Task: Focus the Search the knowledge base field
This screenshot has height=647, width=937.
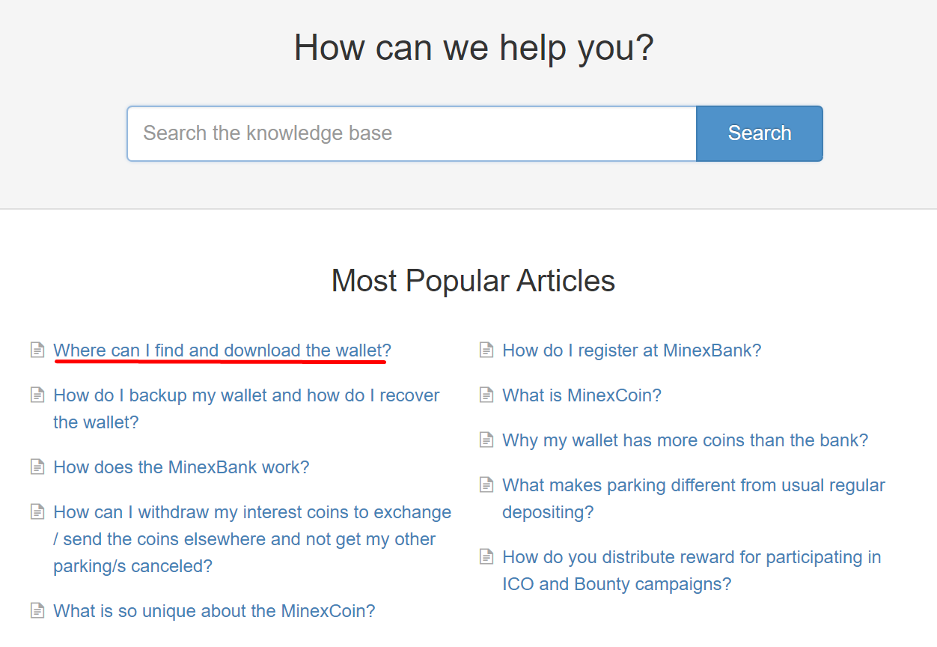Action: [x=412, y=133]
